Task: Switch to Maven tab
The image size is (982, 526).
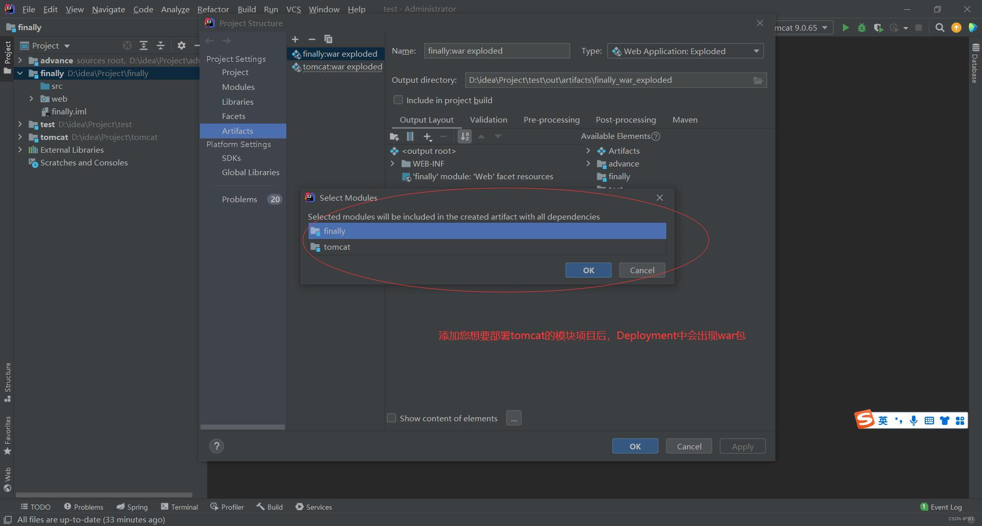Action: pyautogui.click(x=685, y=119)
